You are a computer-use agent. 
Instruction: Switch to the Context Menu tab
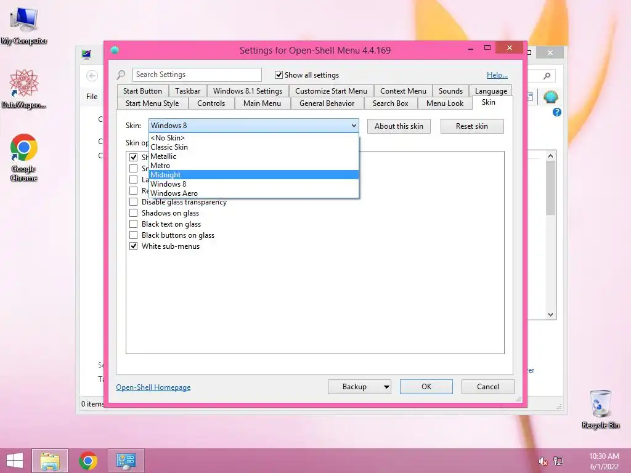[x=403, y=91]
